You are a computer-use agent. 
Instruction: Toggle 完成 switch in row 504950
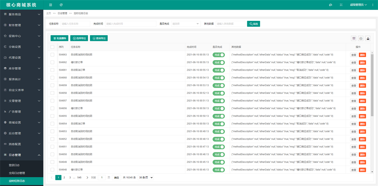(218, 154)
